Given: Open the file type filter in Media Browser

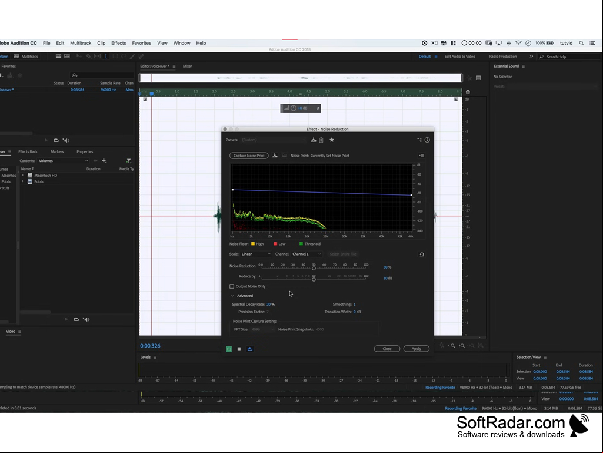Looking at the screenshot, I should [x=128, y=161].
